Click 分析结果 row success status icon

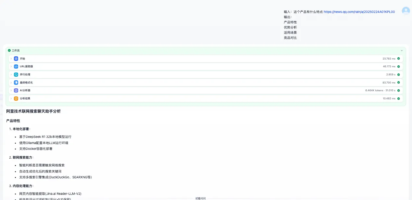click(398, 98)
